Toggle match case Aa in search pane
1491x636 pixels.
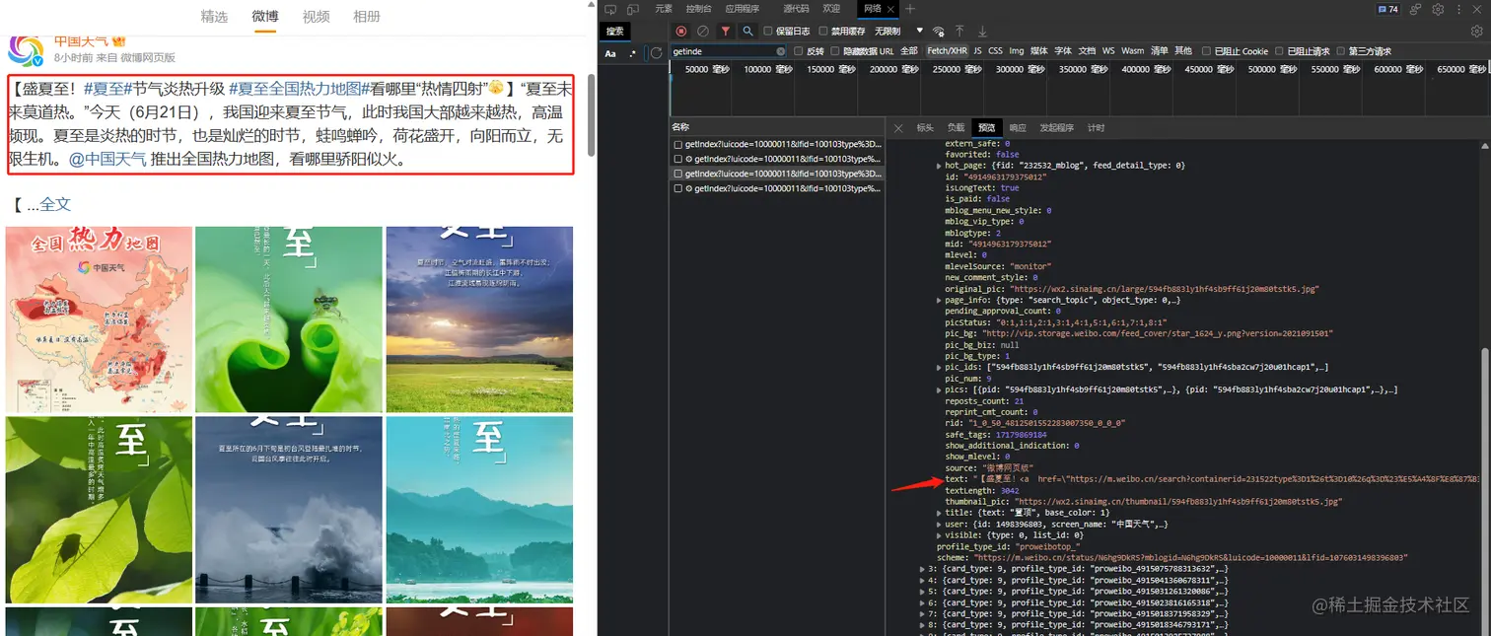tap(610, 53)
